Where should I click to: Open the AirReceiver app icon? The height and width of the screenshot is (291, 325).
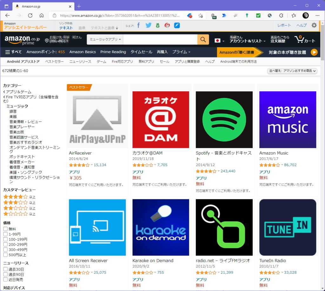(x=97, y=120)
